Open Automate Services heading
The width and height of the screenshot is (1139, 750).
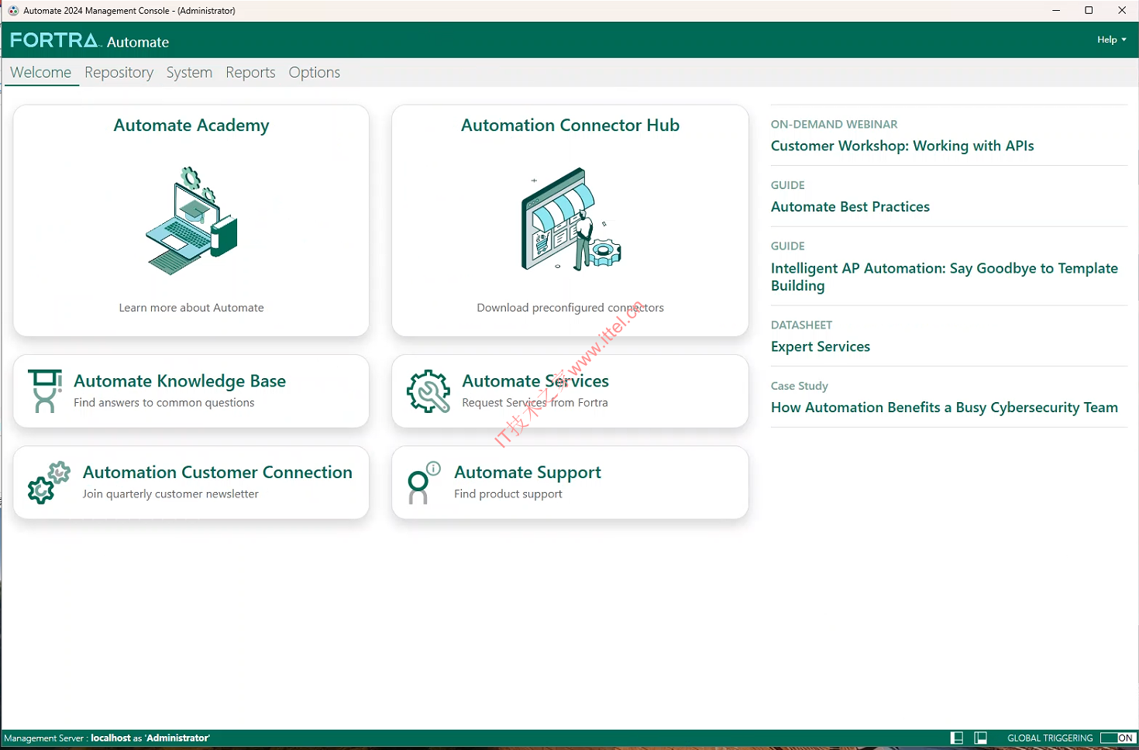[x=535, y=381]
